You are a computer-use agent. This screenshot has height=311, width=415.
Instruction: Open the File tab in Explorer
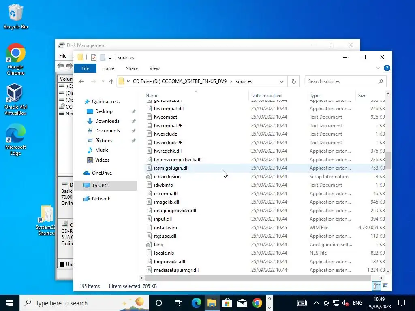pyautogui.click(x=85, y=68)
